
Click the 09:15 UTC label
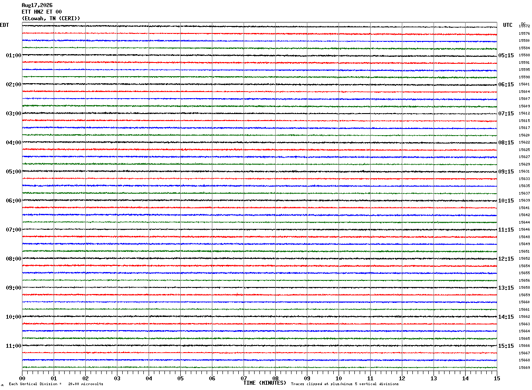tap(506, 172)
